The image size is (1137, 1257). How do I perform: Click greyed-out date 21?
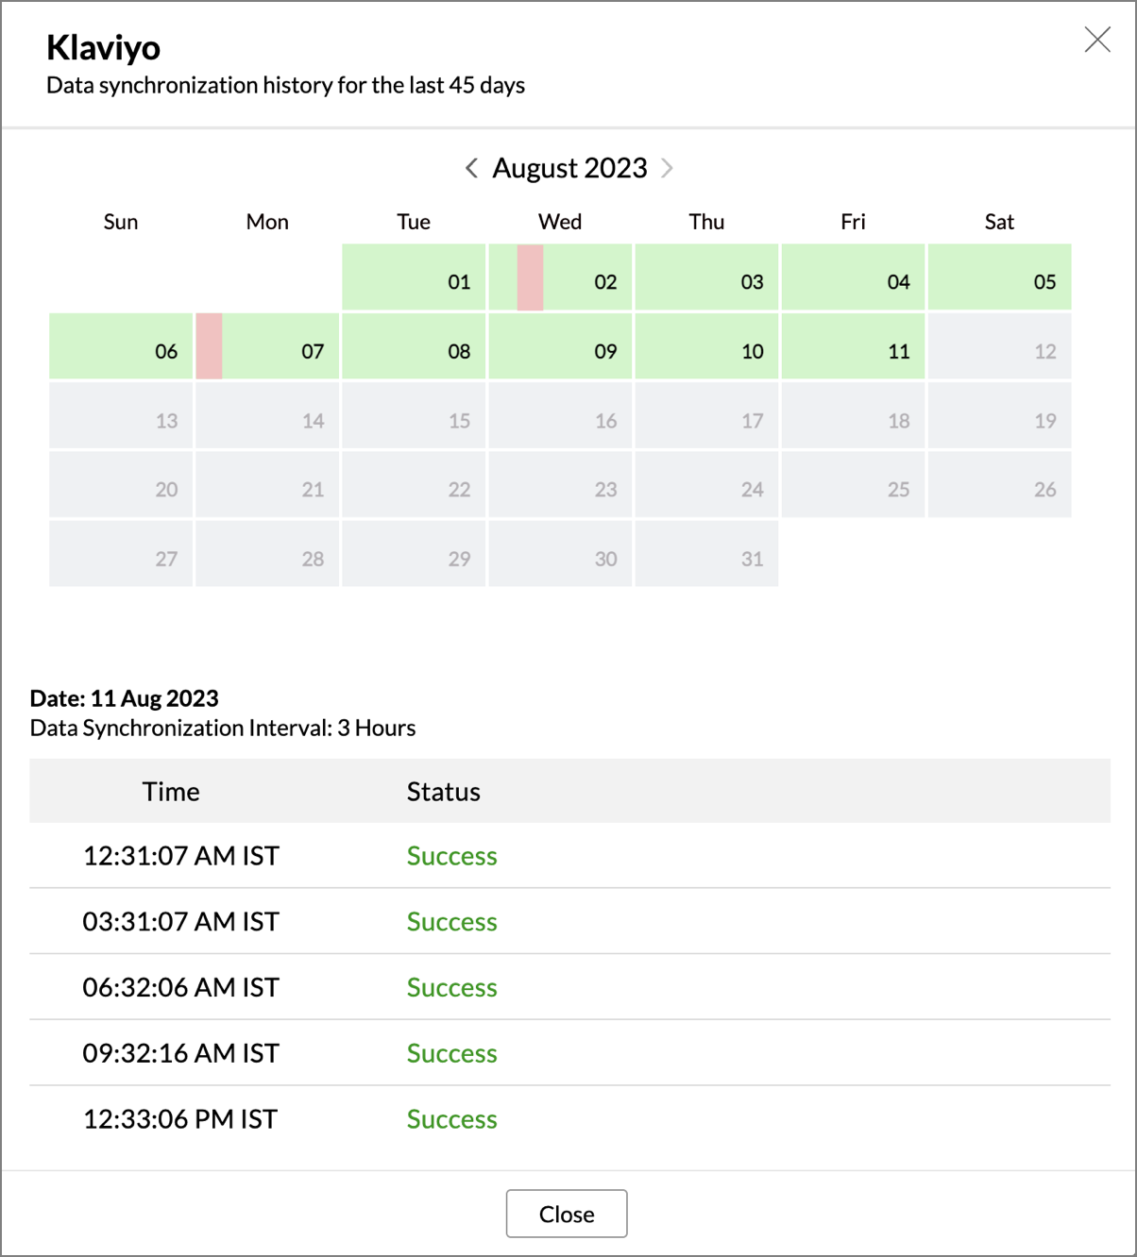[x=267, y=485]
